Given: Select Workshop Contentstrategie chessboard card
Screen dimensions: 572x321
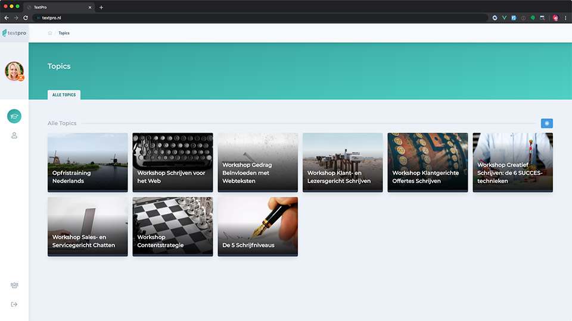Looking at the screenshot, I should pos(172,226).
